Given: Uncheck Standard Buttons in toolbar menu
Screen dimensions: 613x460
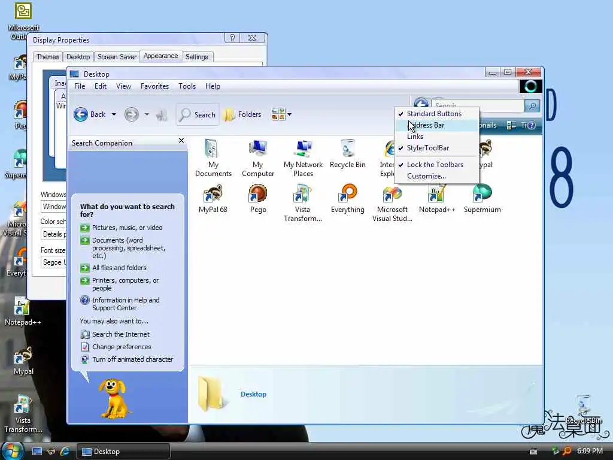Looking at the screenshot, I should 436,114.
